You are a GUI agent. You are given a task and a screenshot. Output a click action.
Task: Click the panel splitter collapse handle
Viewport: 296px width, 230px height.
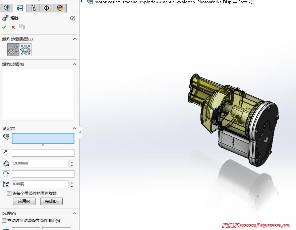pyautogui.click(x=80, y=132)
